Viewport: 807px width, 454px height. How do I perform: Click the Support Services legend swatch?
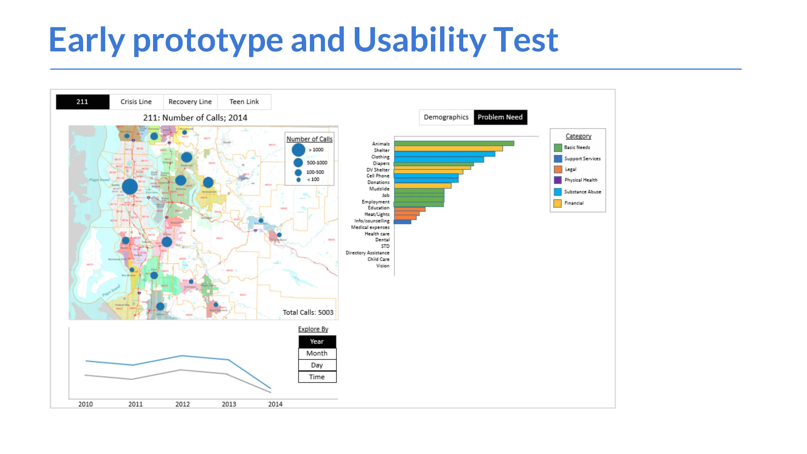tap(557, 159)
